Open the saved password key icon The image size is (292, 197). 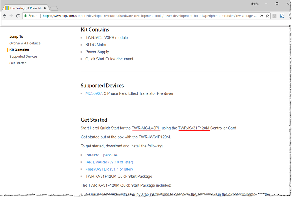tap(262, 16)
